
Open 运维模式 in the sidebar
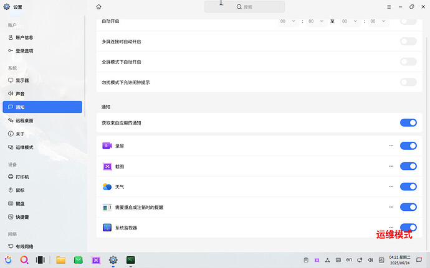point(42,147)
